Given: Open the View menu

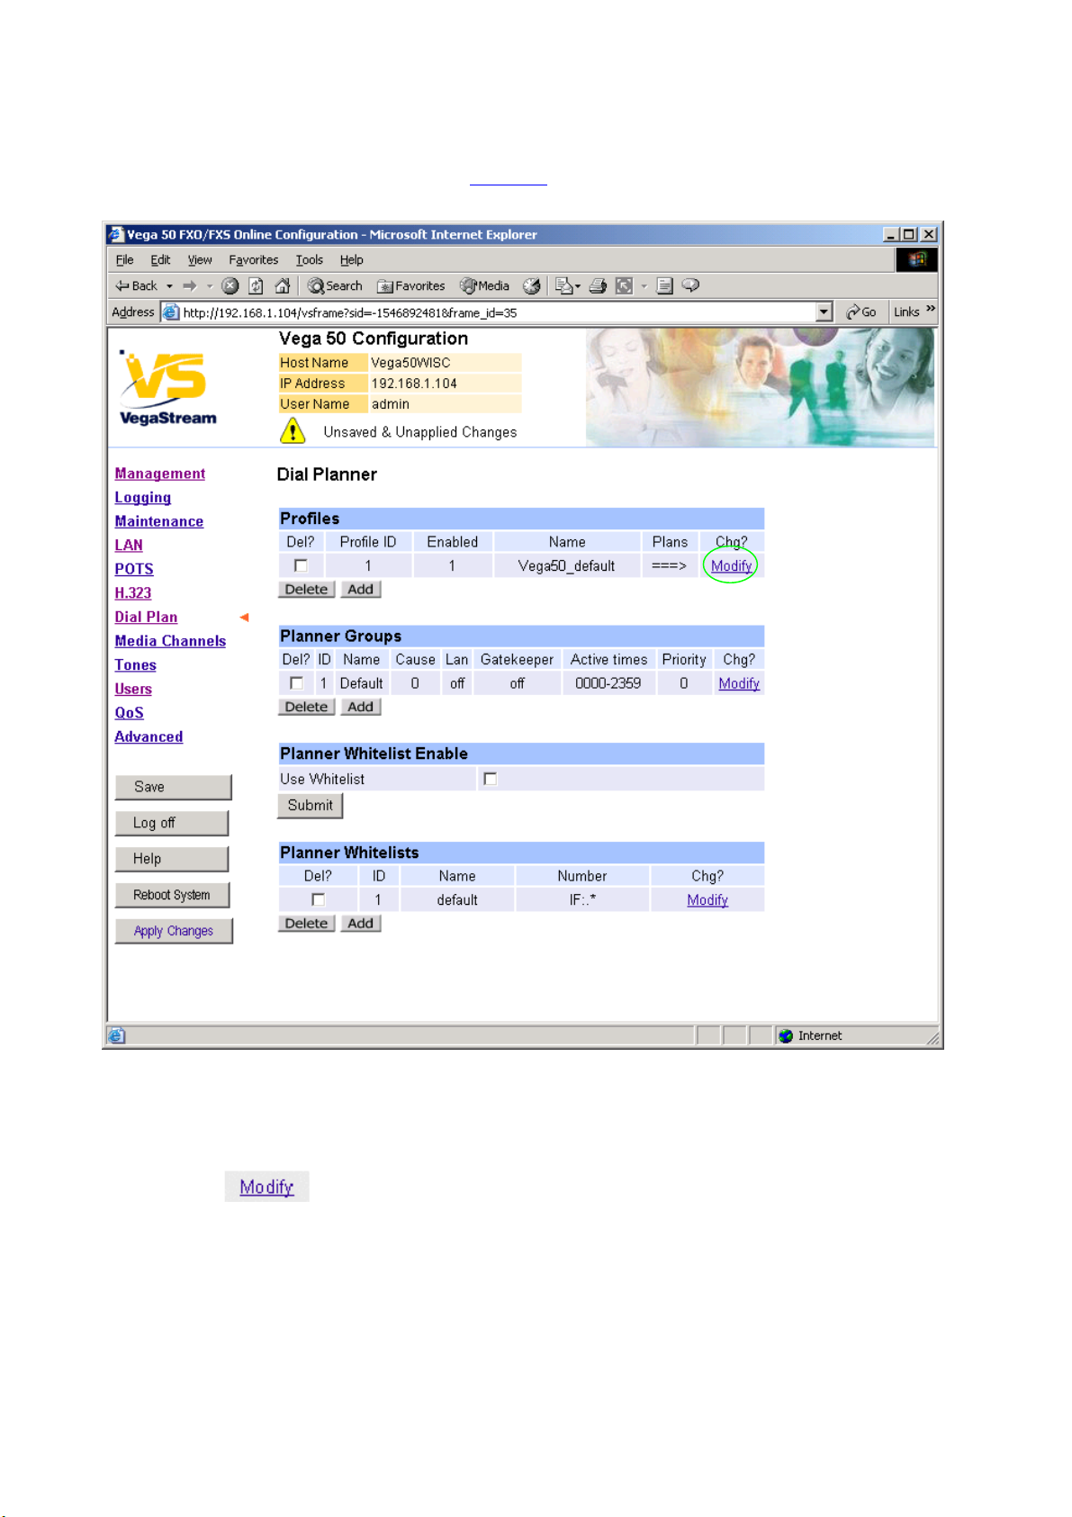Looking at the screenshot, I should [200, 260].
